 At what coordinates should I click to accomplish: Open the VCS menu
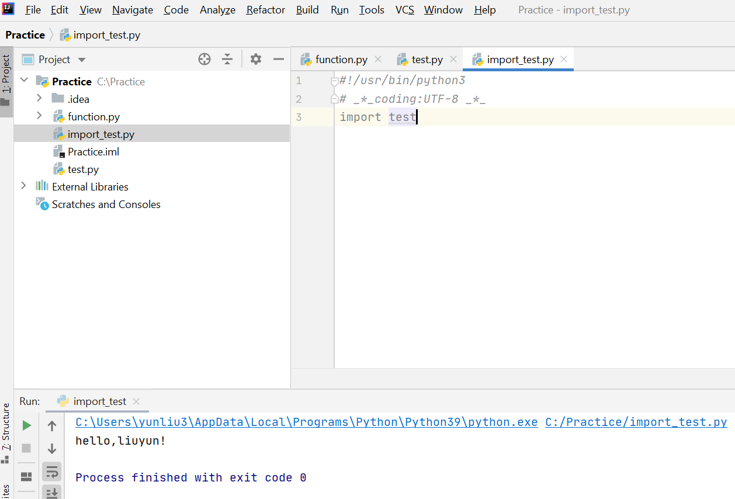coord(405,10)
